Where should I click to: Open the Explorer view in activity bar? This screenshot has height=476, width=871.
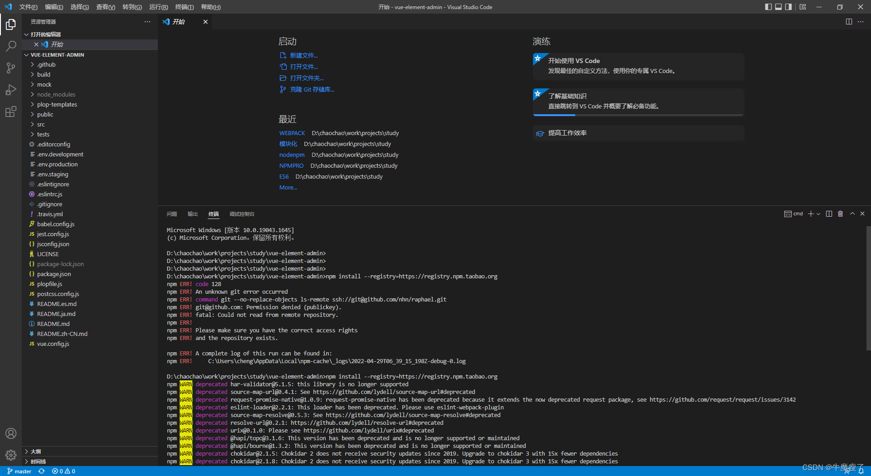[x=11, y=24]
